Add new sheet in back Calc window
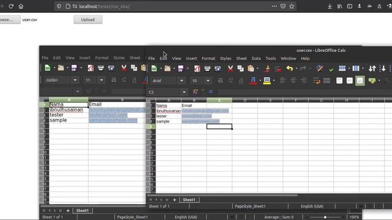 68,211
